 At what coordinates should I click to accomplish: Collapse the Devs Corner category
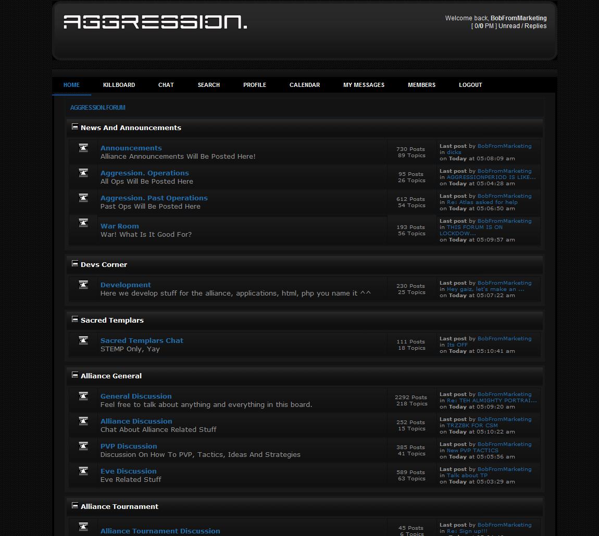[x=75, y=263]
